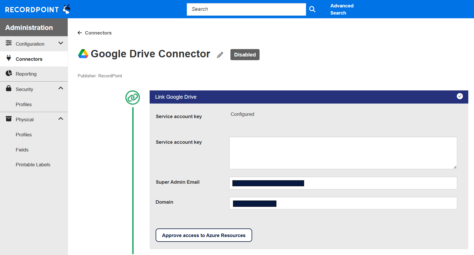
Task: Open Fields under Physical
Action: 22,150
